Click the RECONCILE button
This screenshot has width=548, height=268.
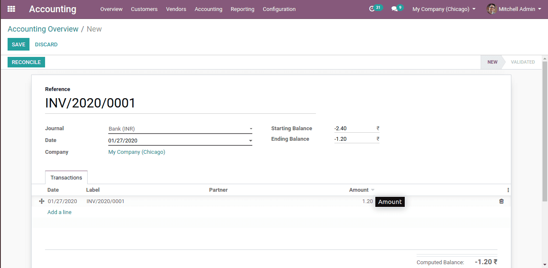[x=26, y=62]
